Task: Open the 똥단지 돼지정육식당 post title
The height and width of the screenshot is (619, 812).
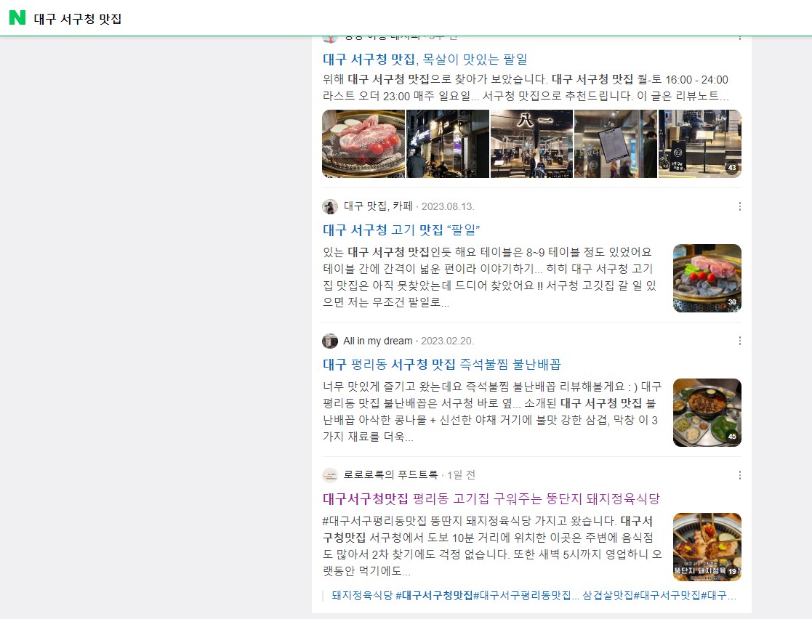Action: [x=491, y=499]
